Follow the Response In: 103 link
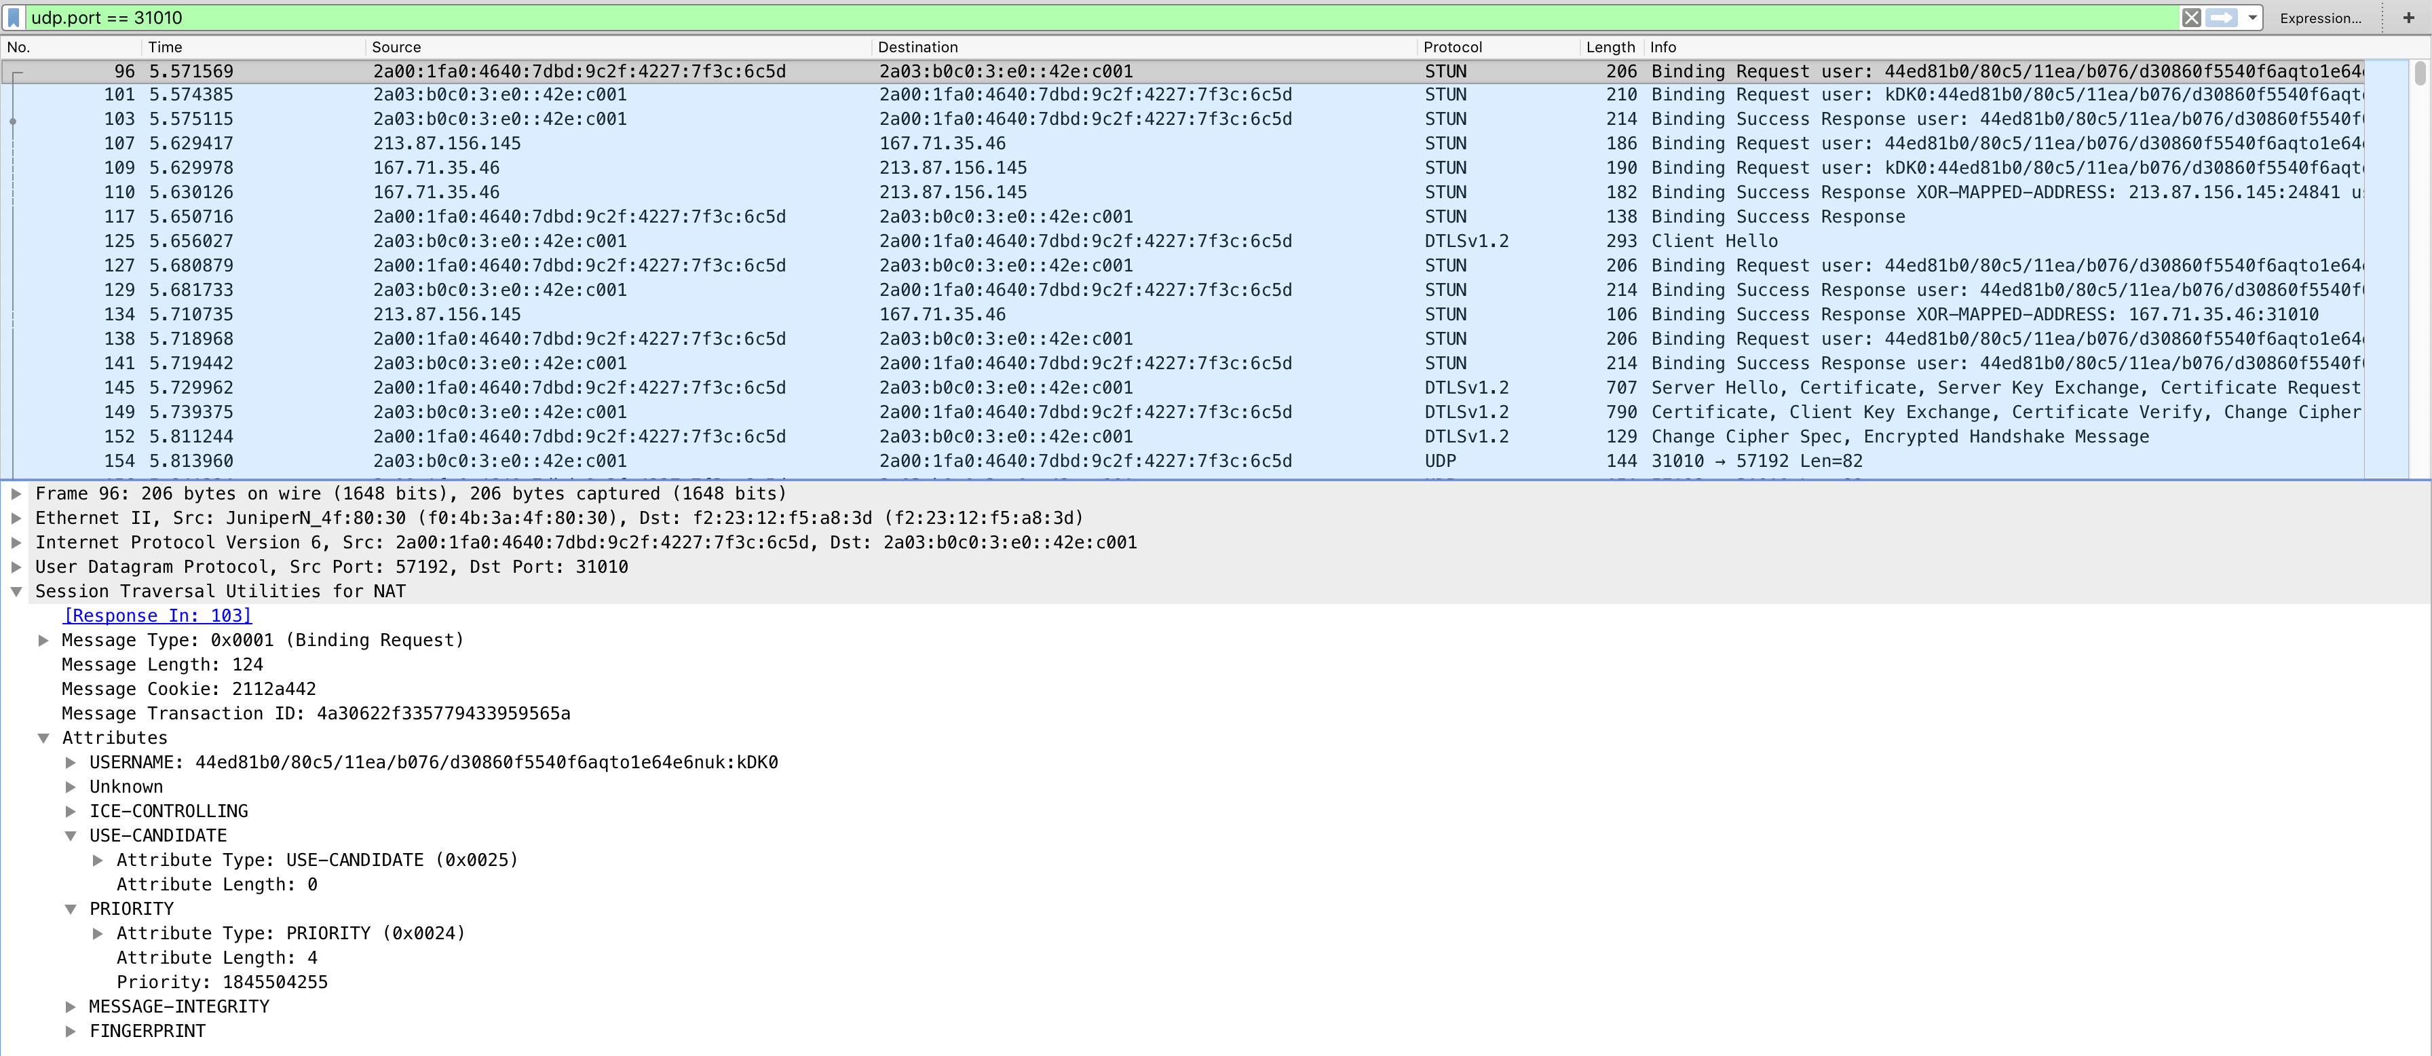This screenshot has height=1056, width=2432. point(157,615)
